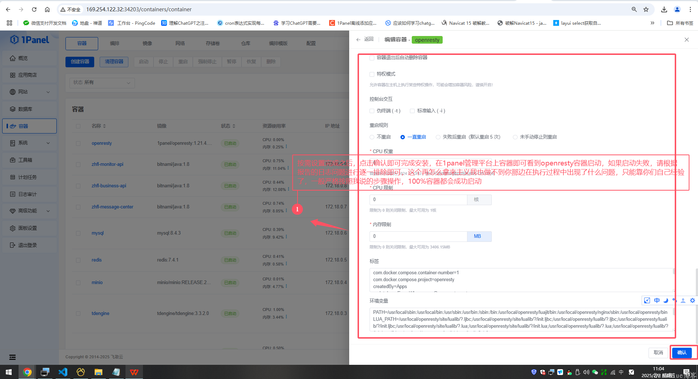Select 不重启 restart rule

(372, 137)
